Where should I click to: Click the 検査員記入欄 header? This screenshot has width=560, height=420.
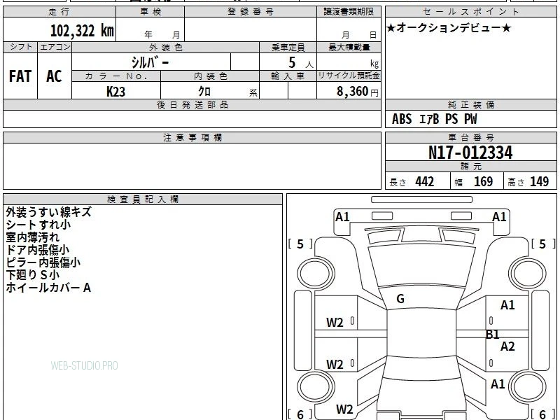click(143, 199)
